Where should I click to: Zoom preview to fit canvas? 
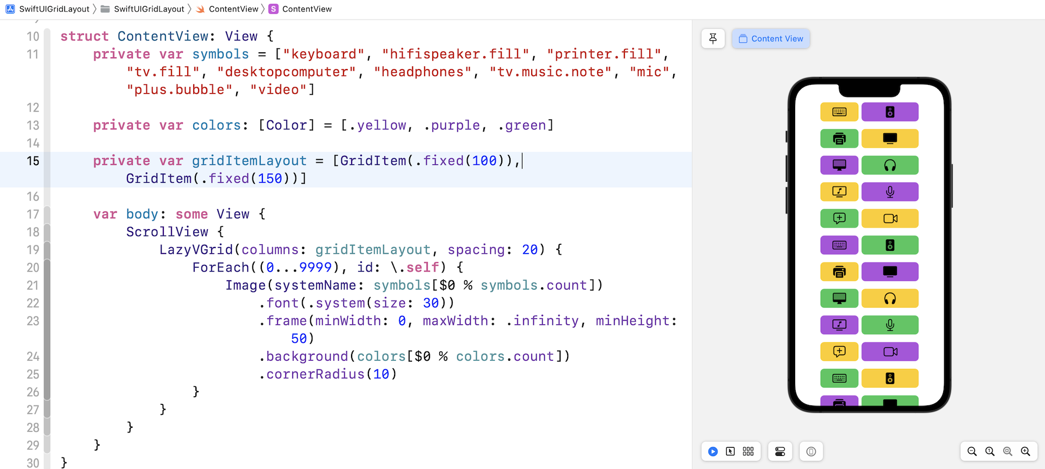(x=1008, y=452)
